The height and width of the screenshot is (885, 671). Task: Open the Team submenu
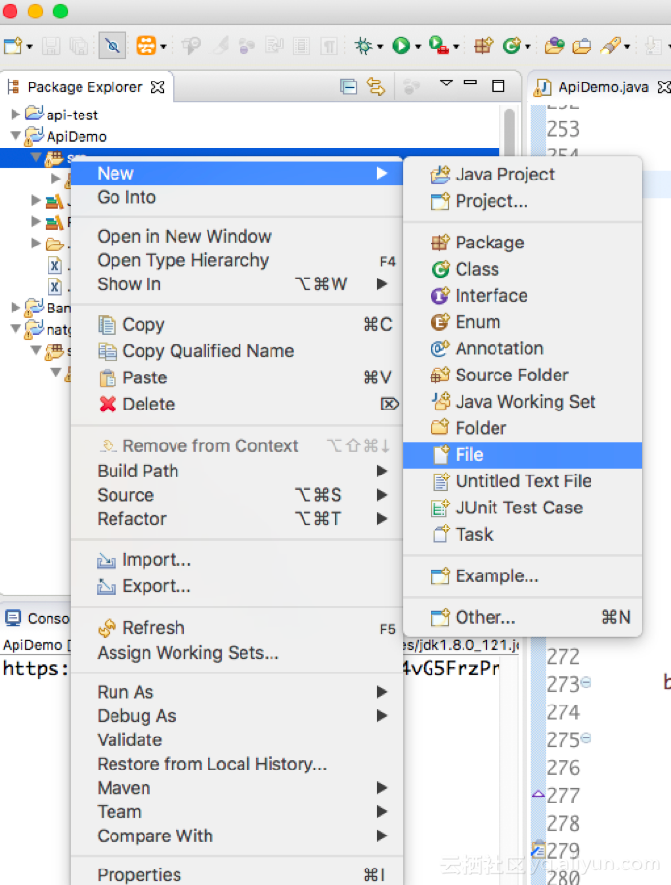pyautogui.click(x=237, y=811)
